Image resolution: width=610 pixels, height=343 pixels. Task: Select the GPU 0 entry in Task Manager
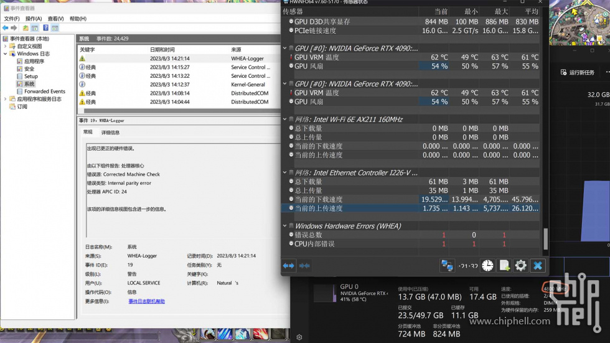pos(351,293)
